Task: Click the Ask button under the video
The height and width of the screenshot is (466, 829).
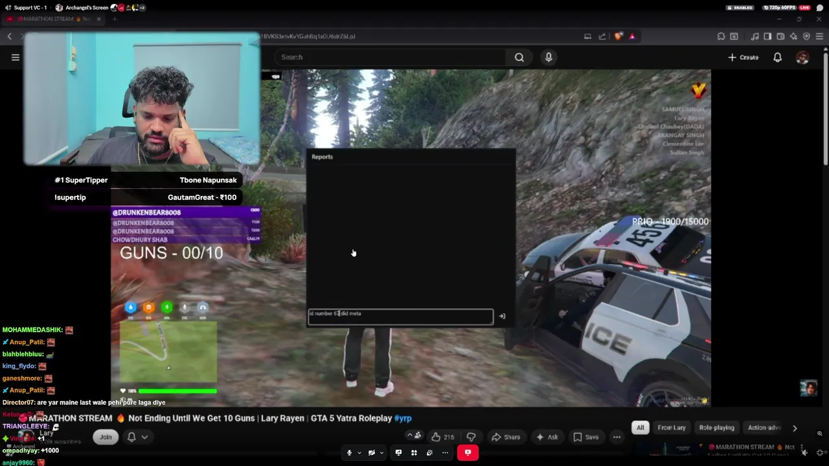Action: coord(547,437)
